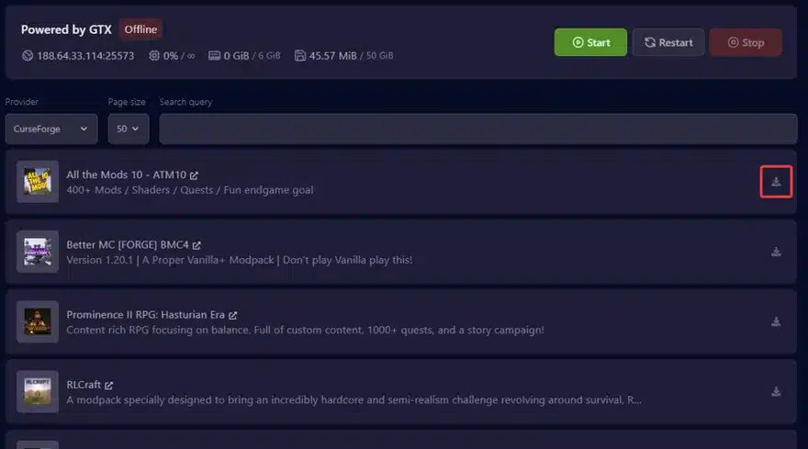Download the RLCraft modpack

pos(776,392)
